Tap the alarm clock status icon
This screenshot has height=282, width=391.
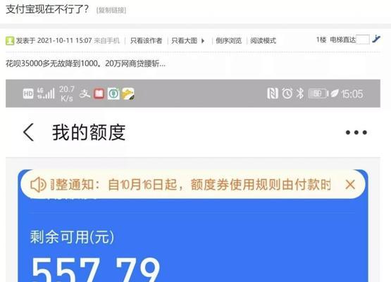click(x=287, y=94)
